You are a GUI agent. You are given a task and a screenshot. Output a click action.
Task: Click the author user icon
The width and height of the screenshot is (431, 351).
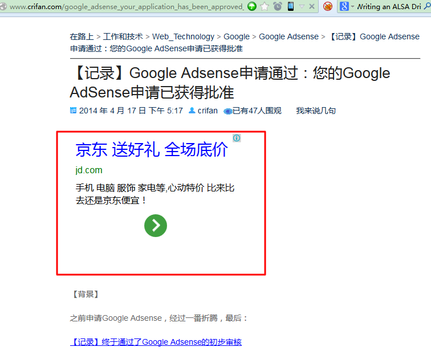(x=192, y=111)
